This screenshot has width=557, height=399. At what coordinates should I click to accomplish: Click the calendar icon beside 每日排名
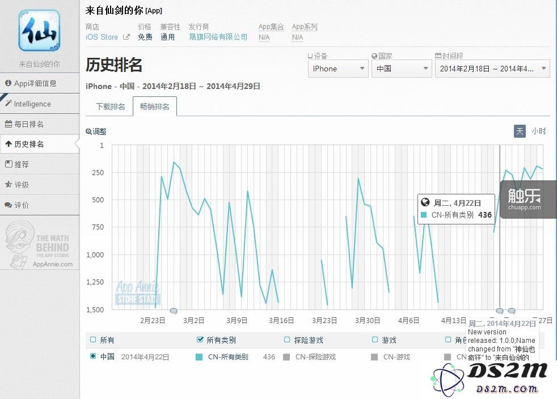[8, 124]
